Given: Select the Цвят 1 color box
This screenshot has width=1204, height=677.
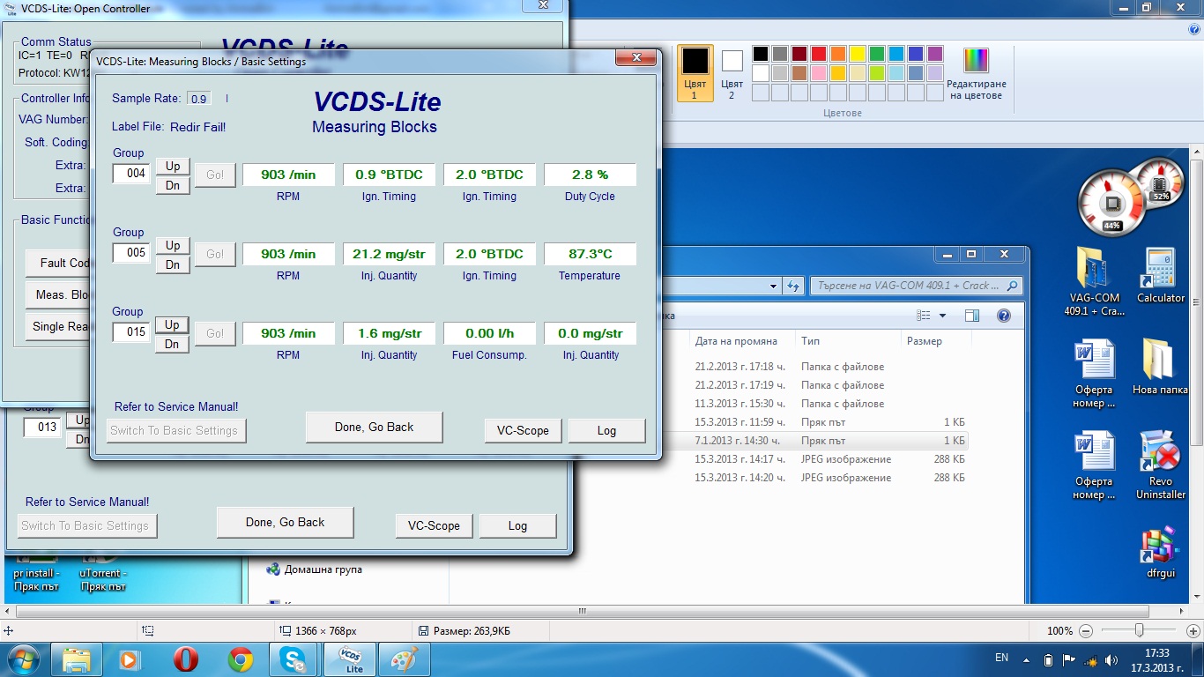Looking at the screenshot, I should 695,62.
